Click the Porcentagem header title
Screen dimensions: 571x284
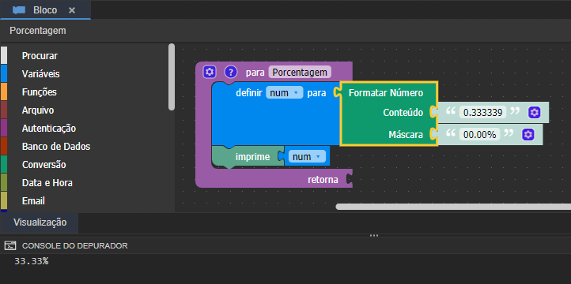click(x=38, y=31)
